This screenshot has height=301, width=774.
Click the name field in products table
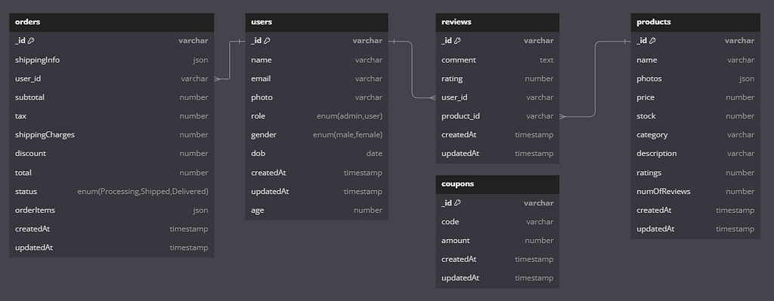pyautogui.click(x=695, y=60)
